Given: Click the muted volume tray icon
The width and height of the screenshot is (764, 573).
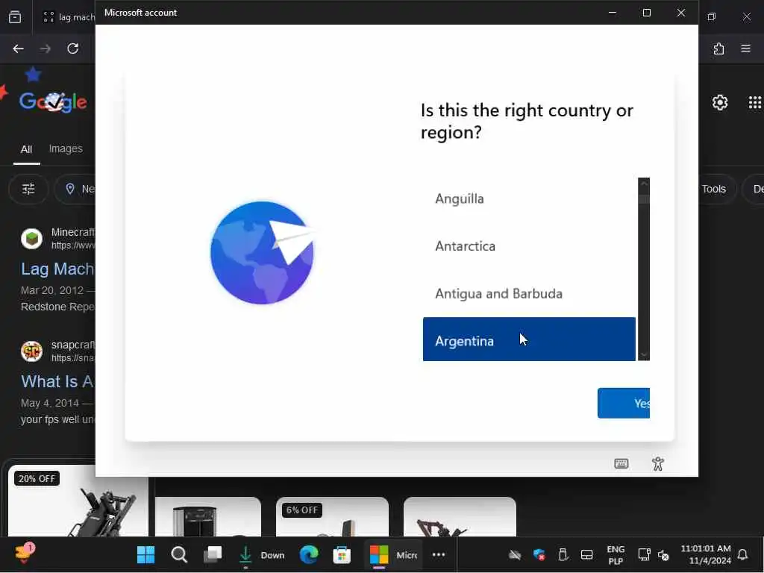Looking at the screenshot, I should [663, 555].
